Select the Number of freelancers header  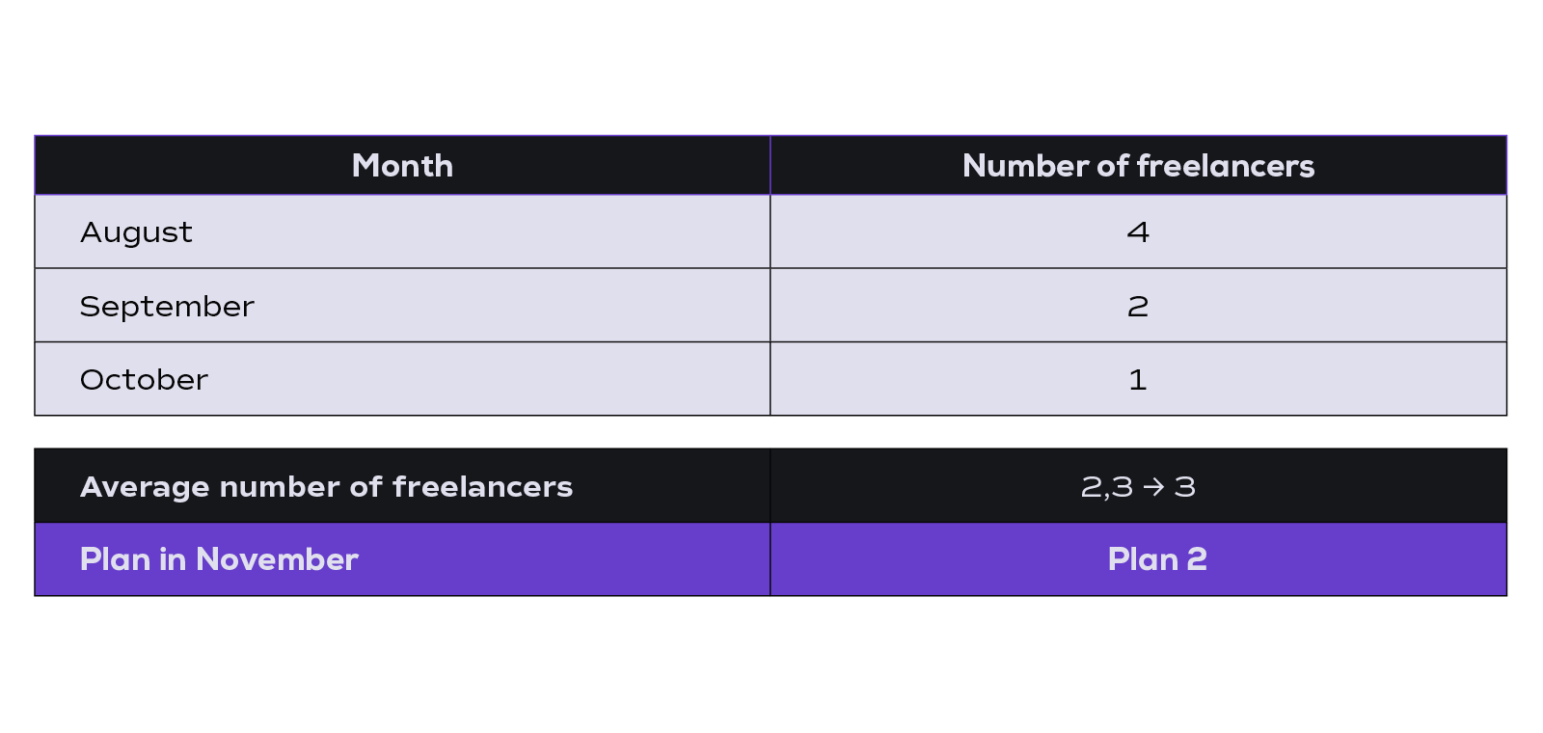[x=1138, y=166]
